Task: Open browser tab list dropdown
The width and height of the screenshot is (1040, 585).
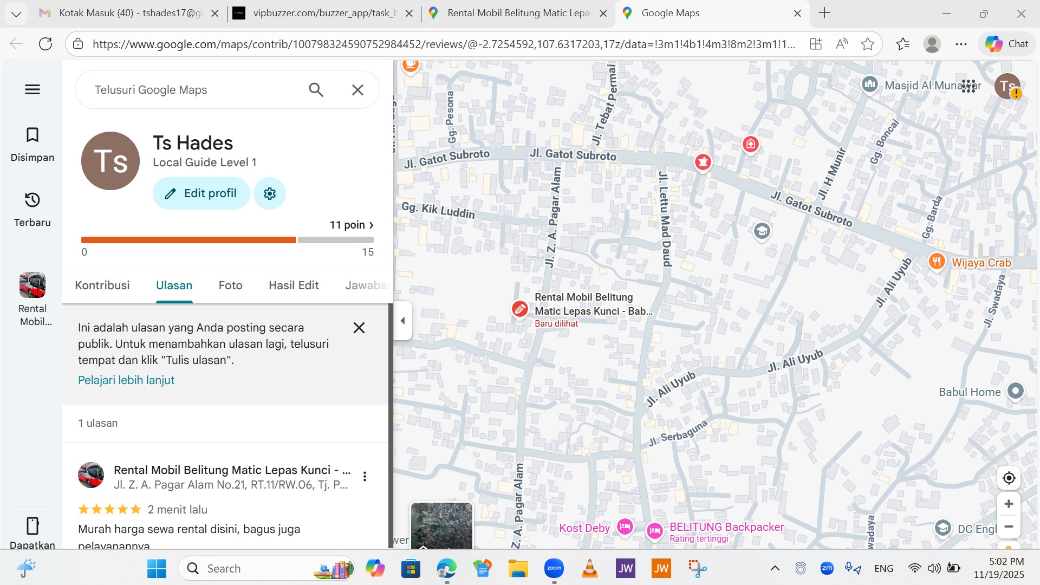Action: click(16, 14)
